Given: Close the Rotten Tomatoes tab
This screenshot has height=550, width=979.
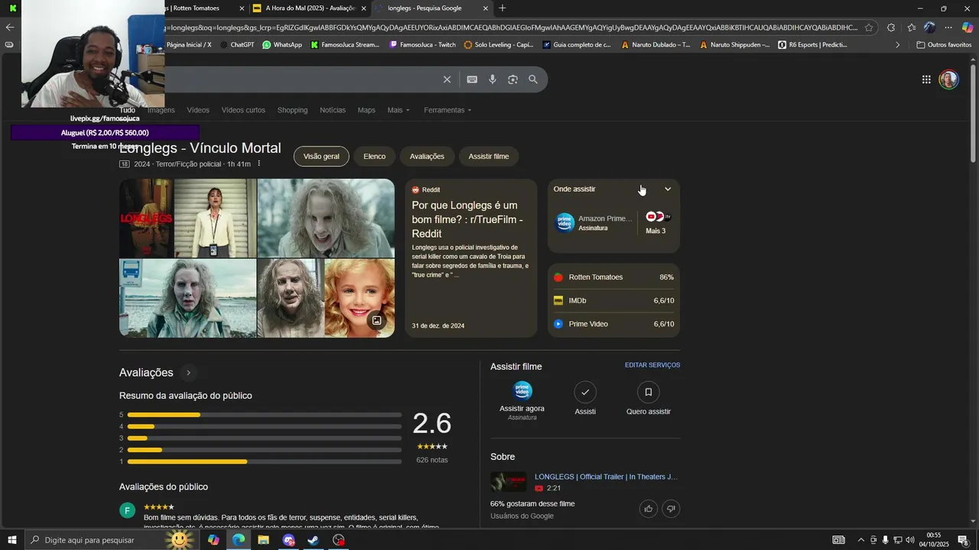Looking at the screenshot, I should (x=242, y=8).
